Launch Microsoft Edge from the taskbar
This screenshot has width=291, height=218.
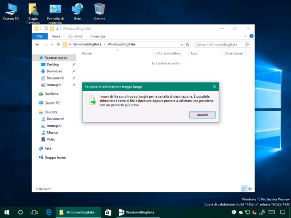coord(48,212)
